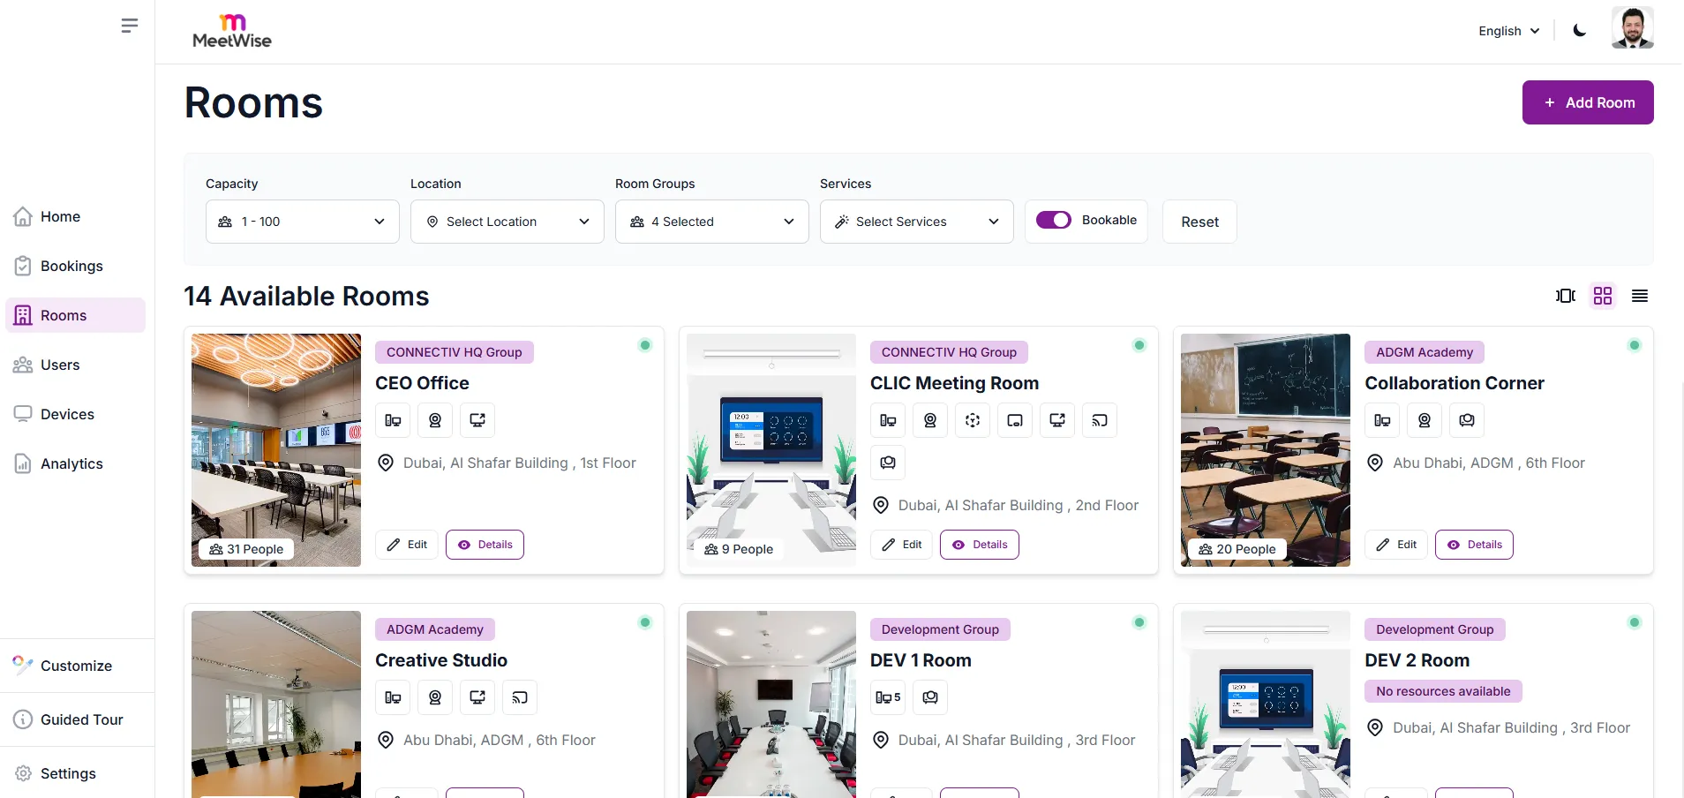Click CEO Office first resource icon
1684x798 pixels.
click(393, 420)
